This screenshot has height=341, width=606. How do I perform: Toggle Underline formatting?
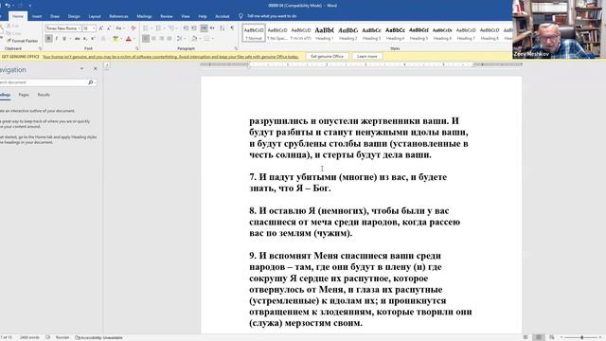point(64,39)
